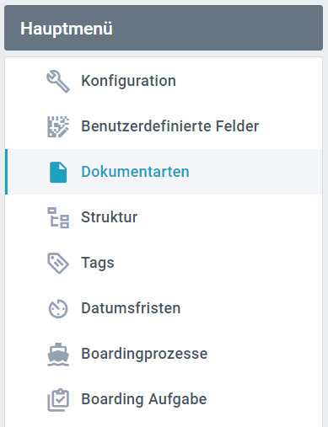328x427 pixels.
Task: Click the blue active bar beside Dokumentarten
Action: coord(6,172)
